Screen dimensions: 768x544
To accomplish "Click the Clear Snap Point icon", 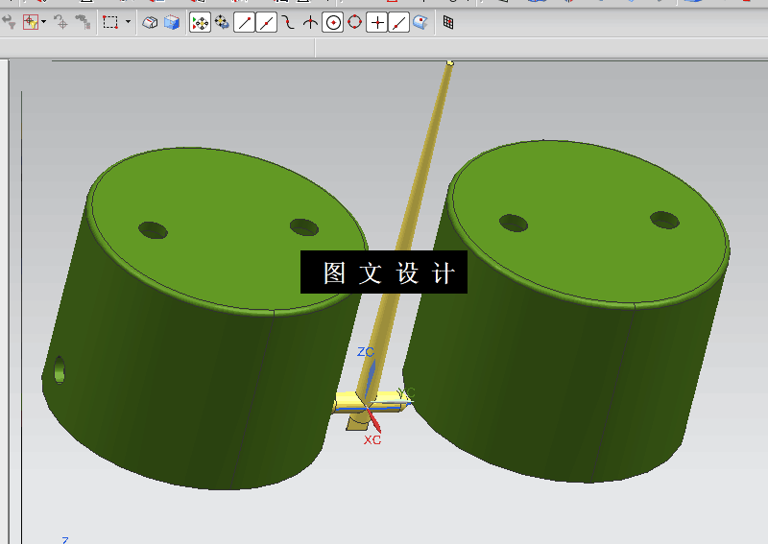I will pyautogui.click(x=222, y=22).
